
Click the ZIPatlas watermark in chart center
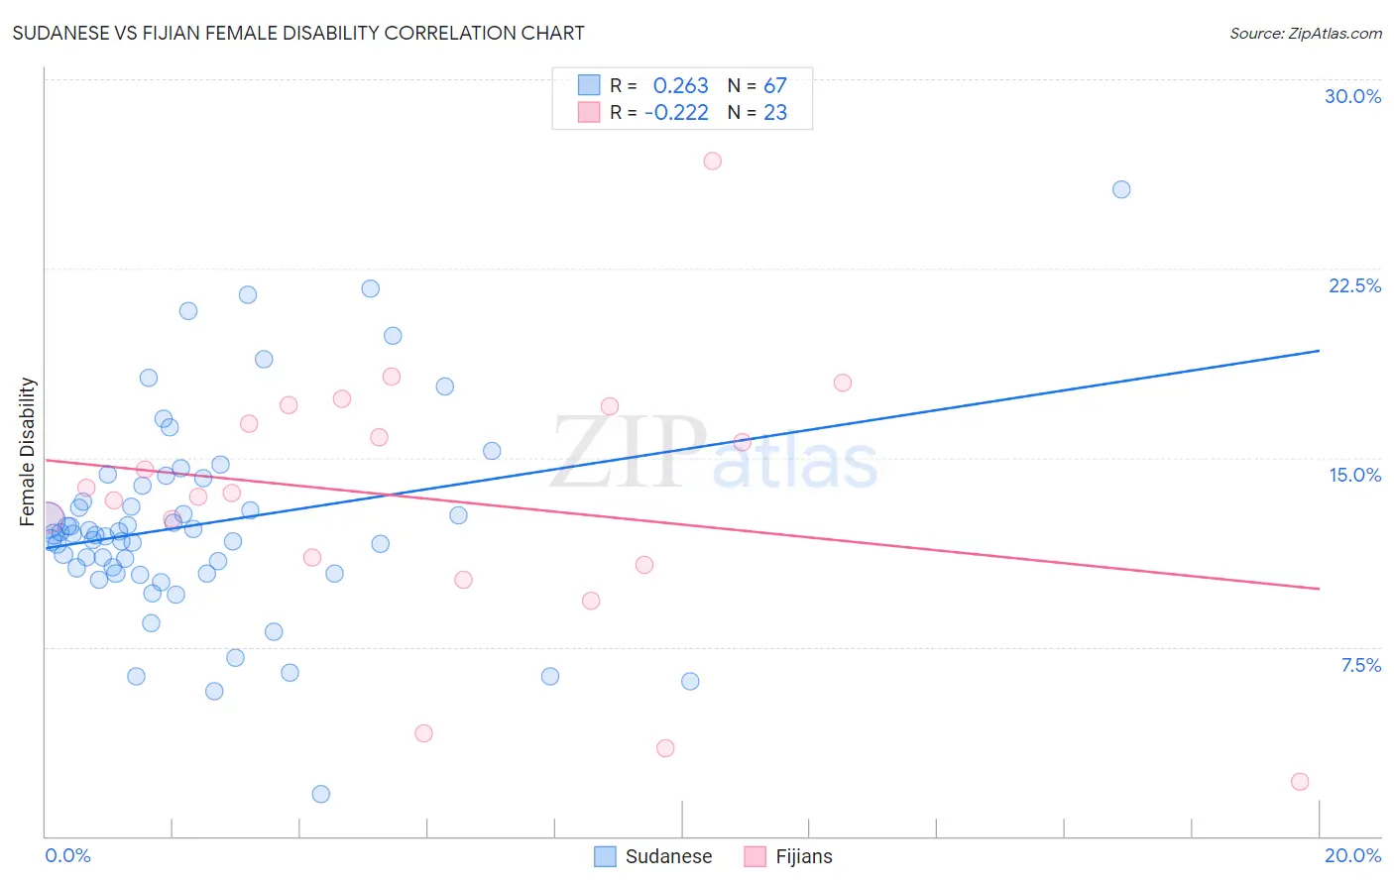714,454
